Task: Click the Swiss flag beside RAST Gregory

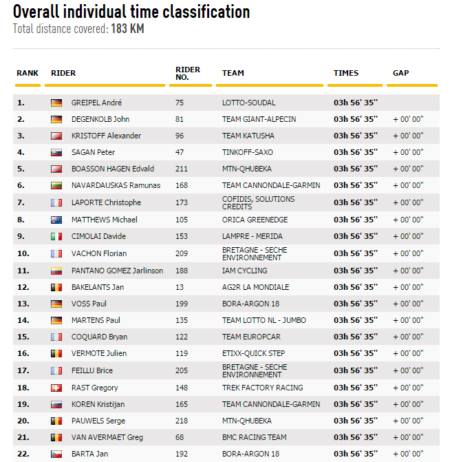Action: point(56,388)
